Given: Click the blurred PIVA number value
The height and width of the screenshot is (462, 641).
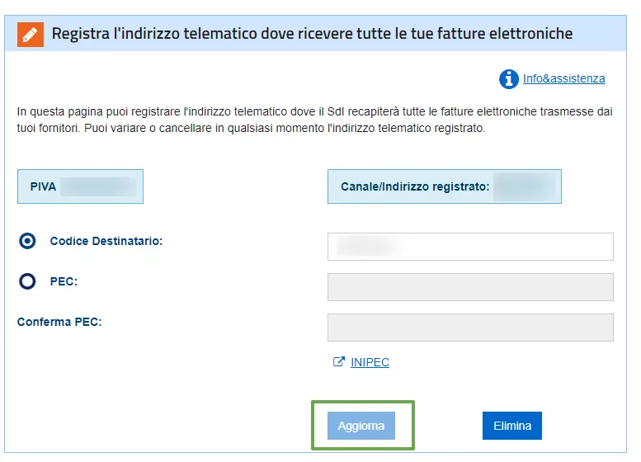Looking at the screenshot, I should click(98, 186).
